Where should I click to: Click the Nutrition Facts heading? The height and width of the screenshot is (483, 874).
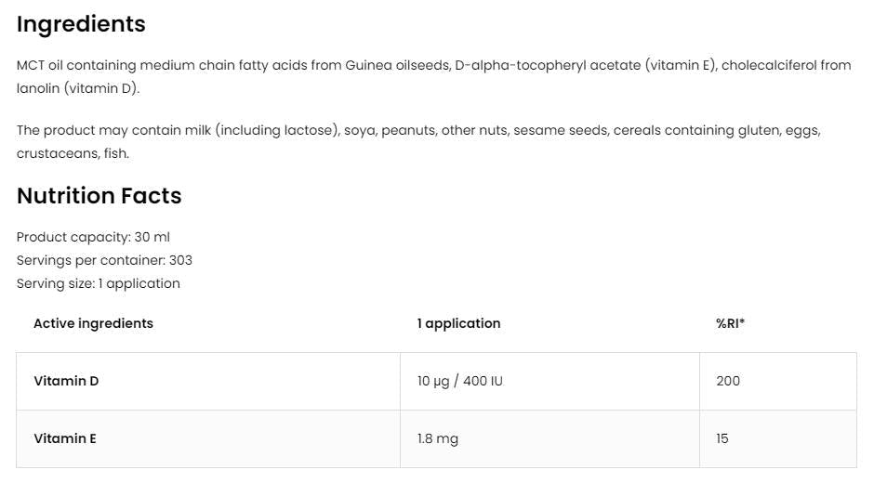click(x=99, y=196)
